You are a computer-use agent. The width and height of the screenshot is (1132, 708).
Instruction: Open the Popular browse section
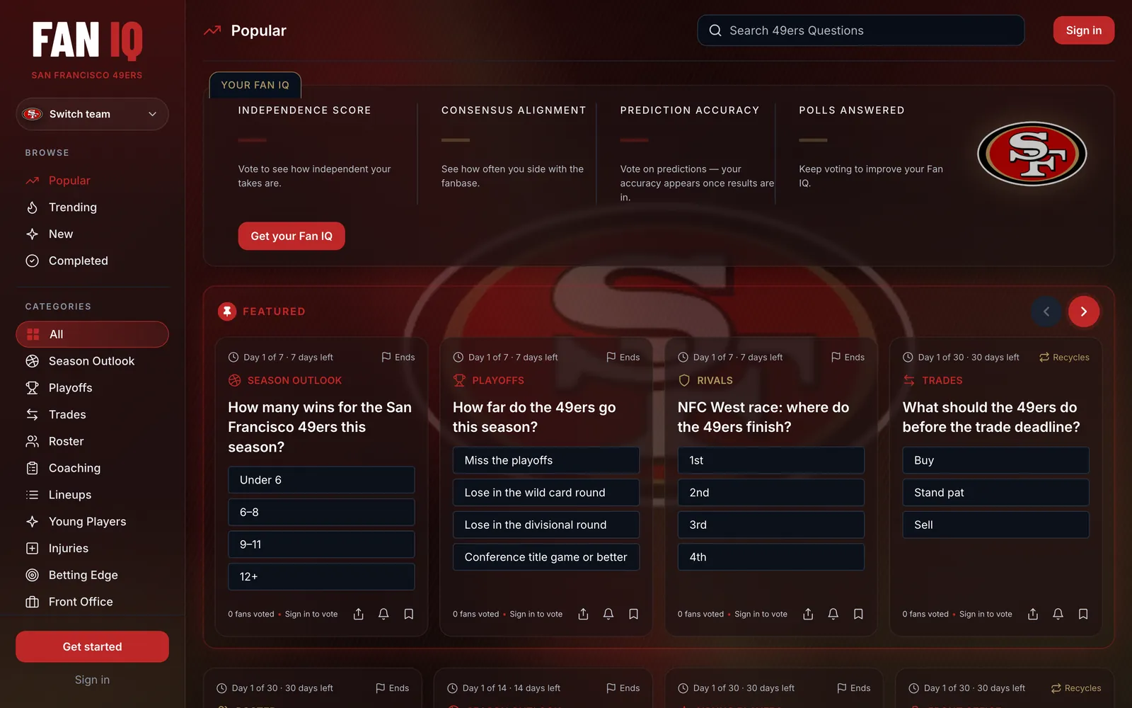point(92,181)
